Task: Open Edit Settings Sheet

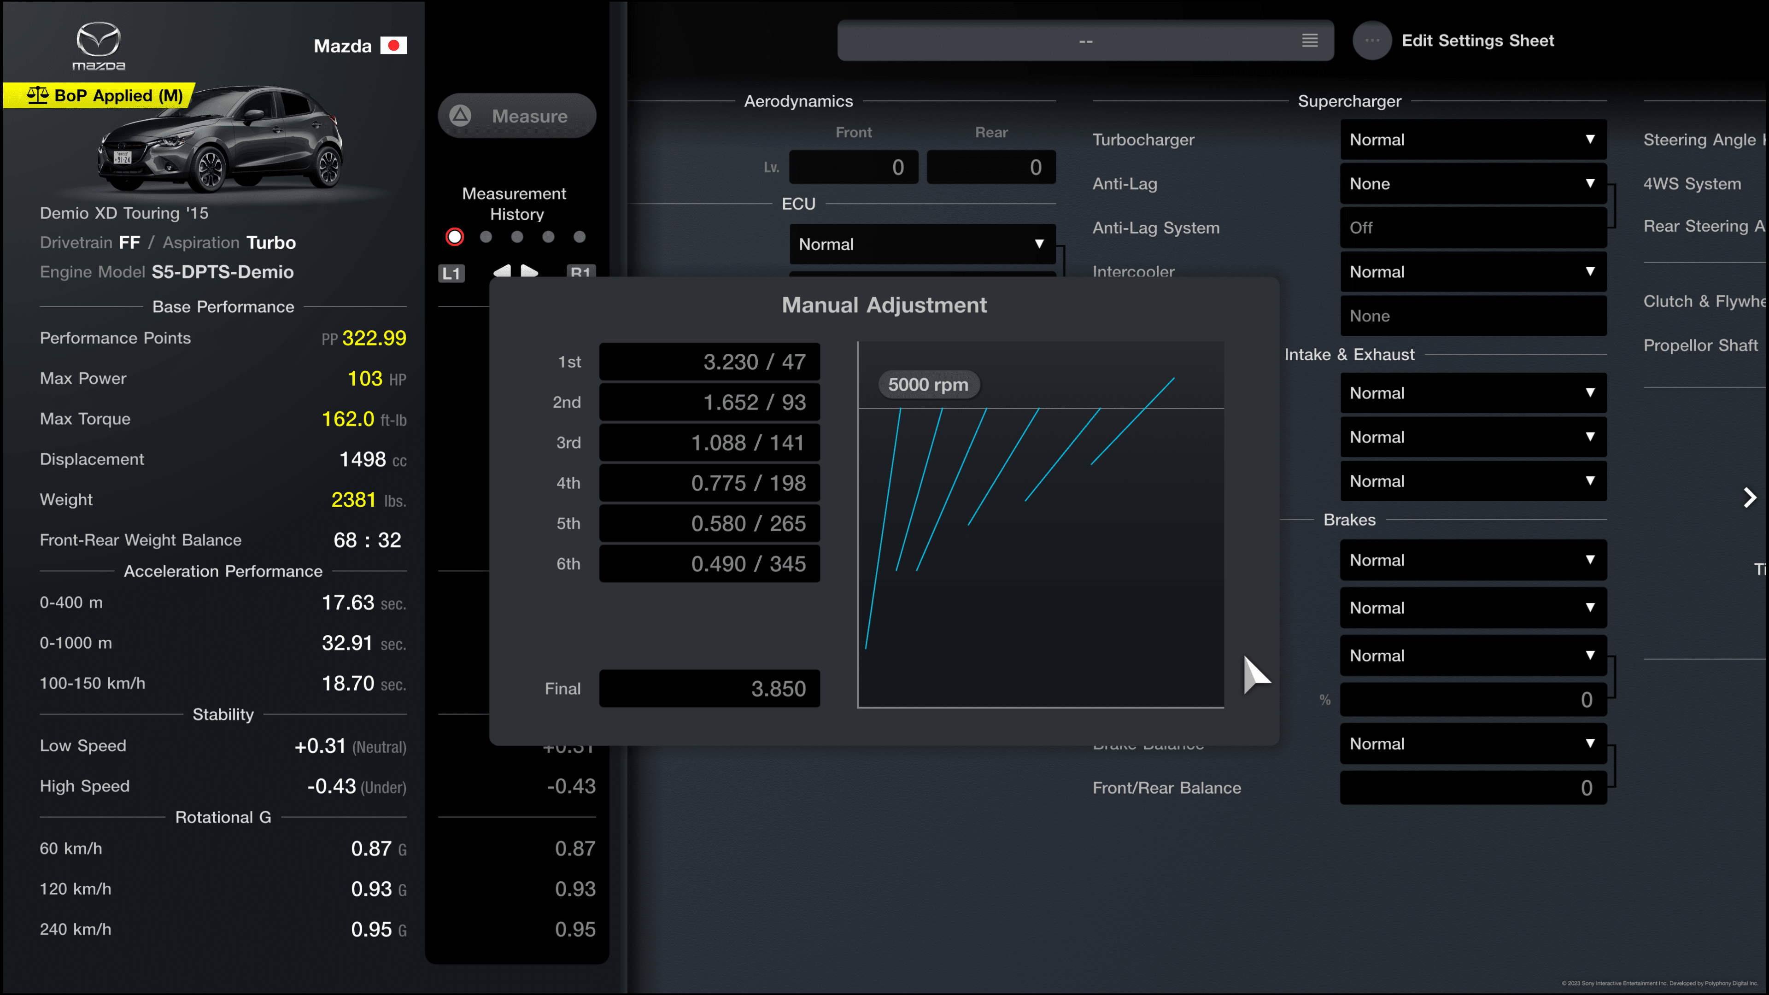Action: (x=1477, y=41)
